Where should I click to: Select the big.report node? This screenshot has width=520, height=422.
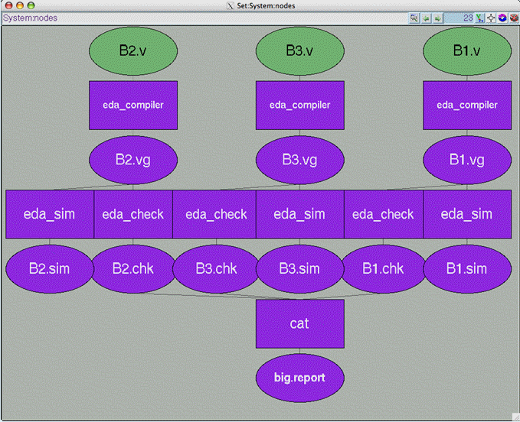(x=299, y=378)
